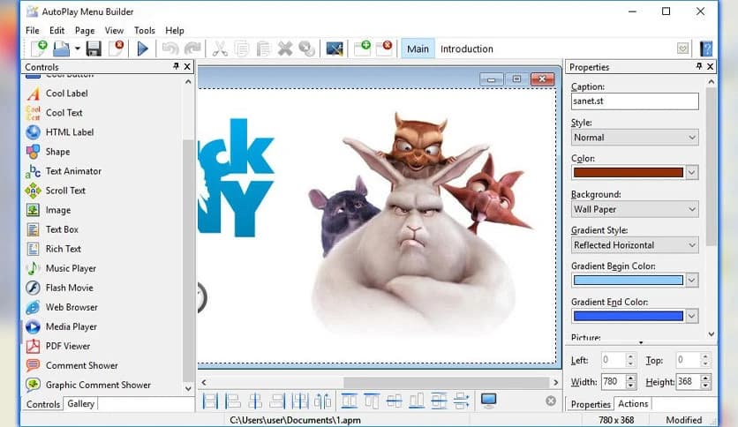Switch to the Actions tab
Image resolution: width=738 pixels, height=427 pixels.
[633, 403]
